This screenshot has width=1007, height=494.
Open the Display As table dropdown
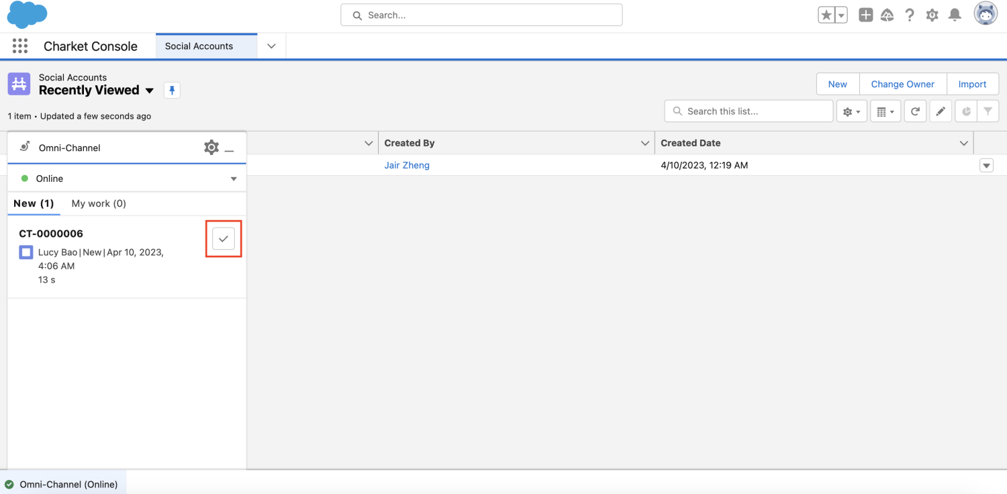click(x=885, y=111)
